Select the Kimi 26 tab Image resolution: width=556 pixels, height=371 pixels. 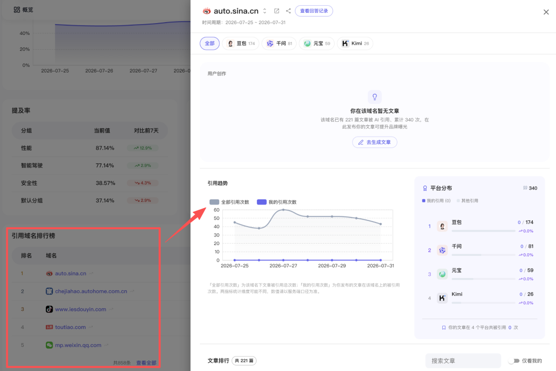(355, 43)
